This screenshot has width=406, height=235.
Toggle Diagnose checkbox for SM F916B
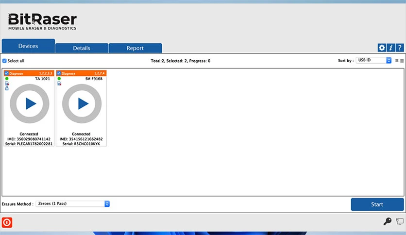59,73
